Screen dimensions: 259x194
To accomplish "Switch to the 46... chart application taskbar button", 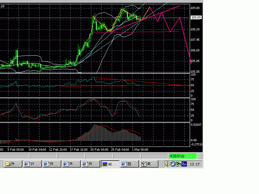I will [x=110, y=164].
